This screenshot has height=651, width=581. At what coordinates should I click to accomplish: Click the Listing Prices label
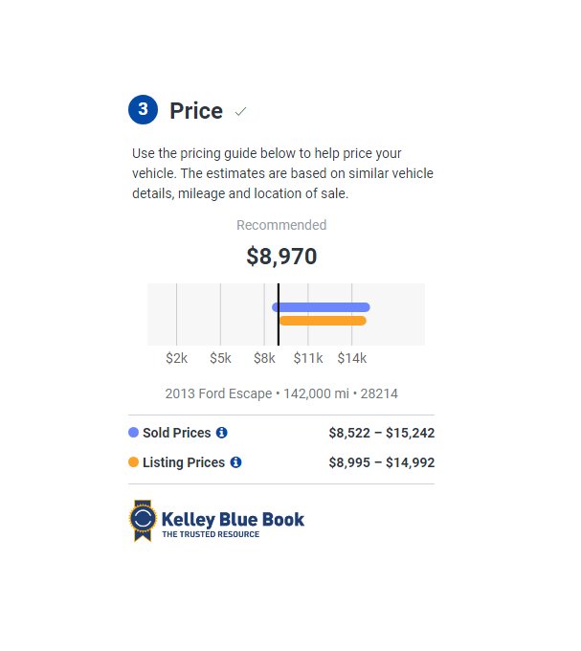click(184, 462)
